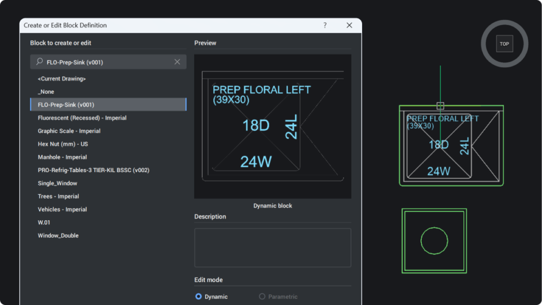Click inside the Description text area
The height and width of the screenshot is (305, 542).
pos(273,248)
